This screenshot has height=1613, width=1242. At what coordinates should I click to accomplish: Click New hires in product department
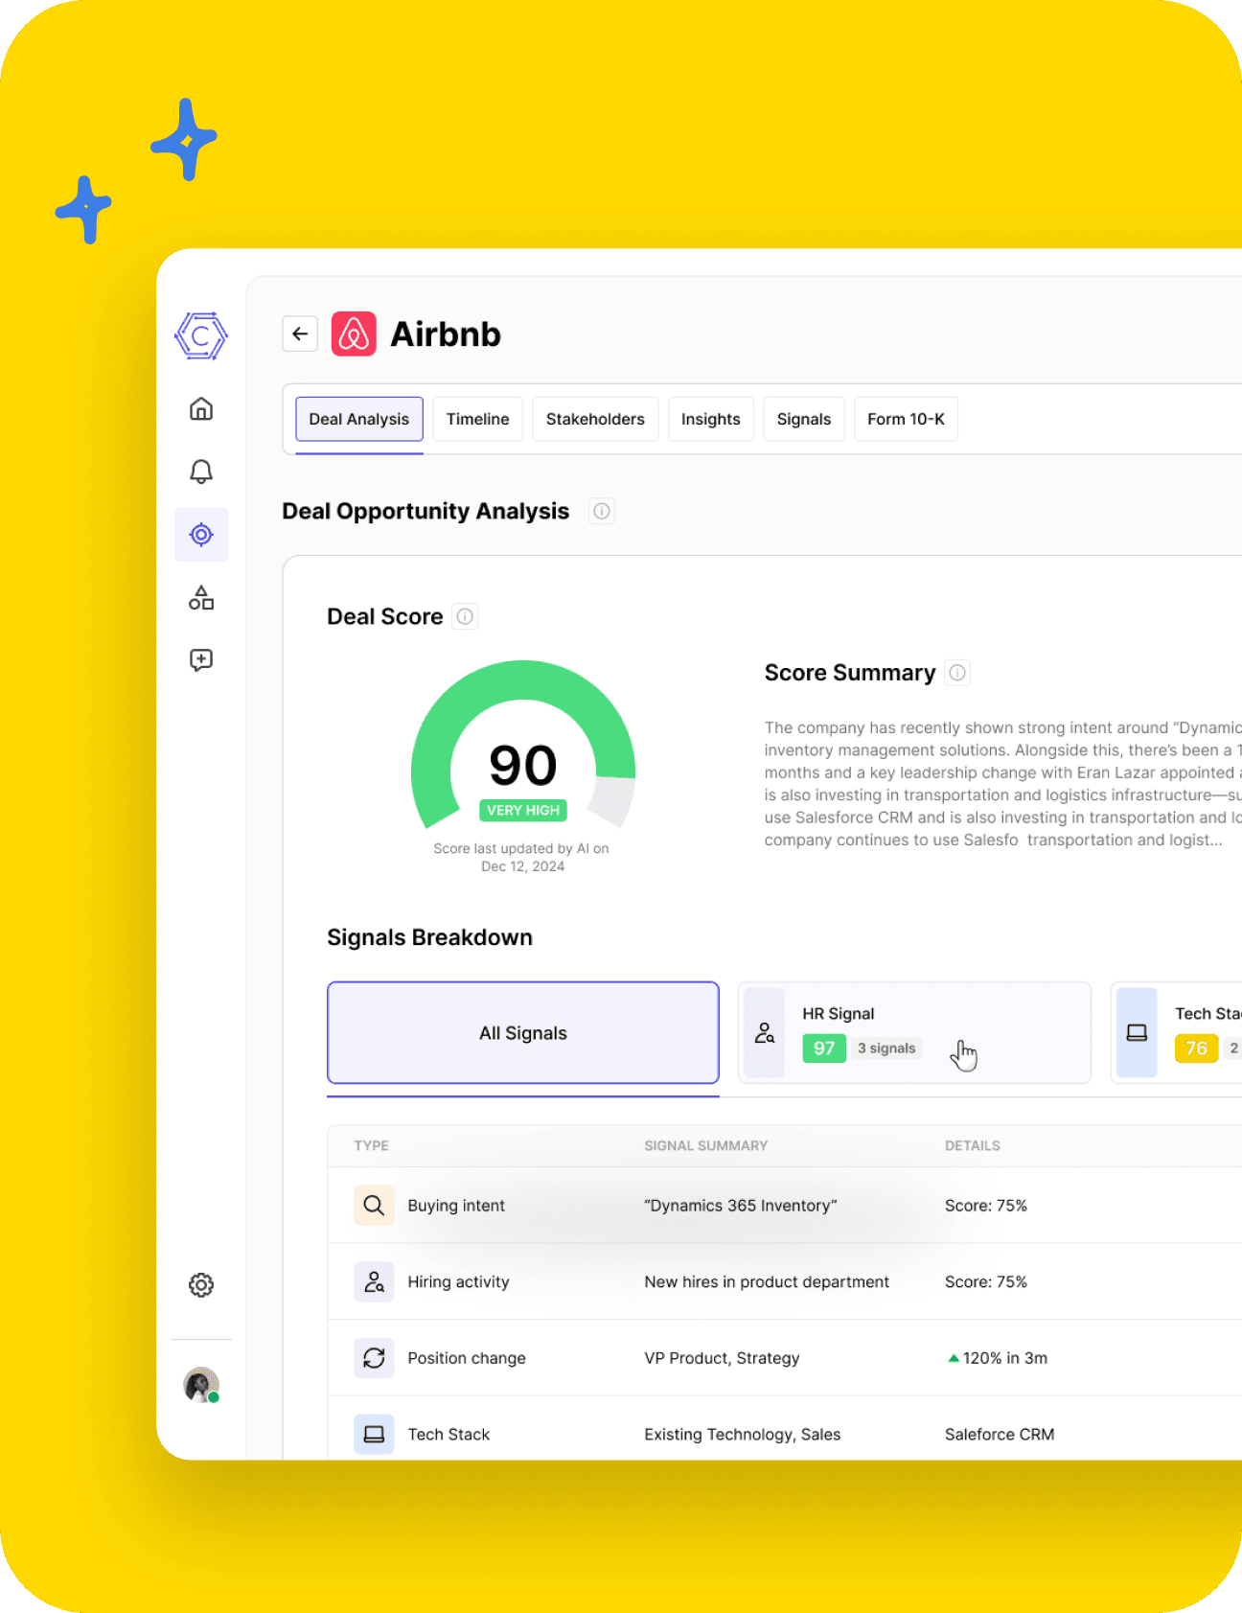tap(767, 1282)
